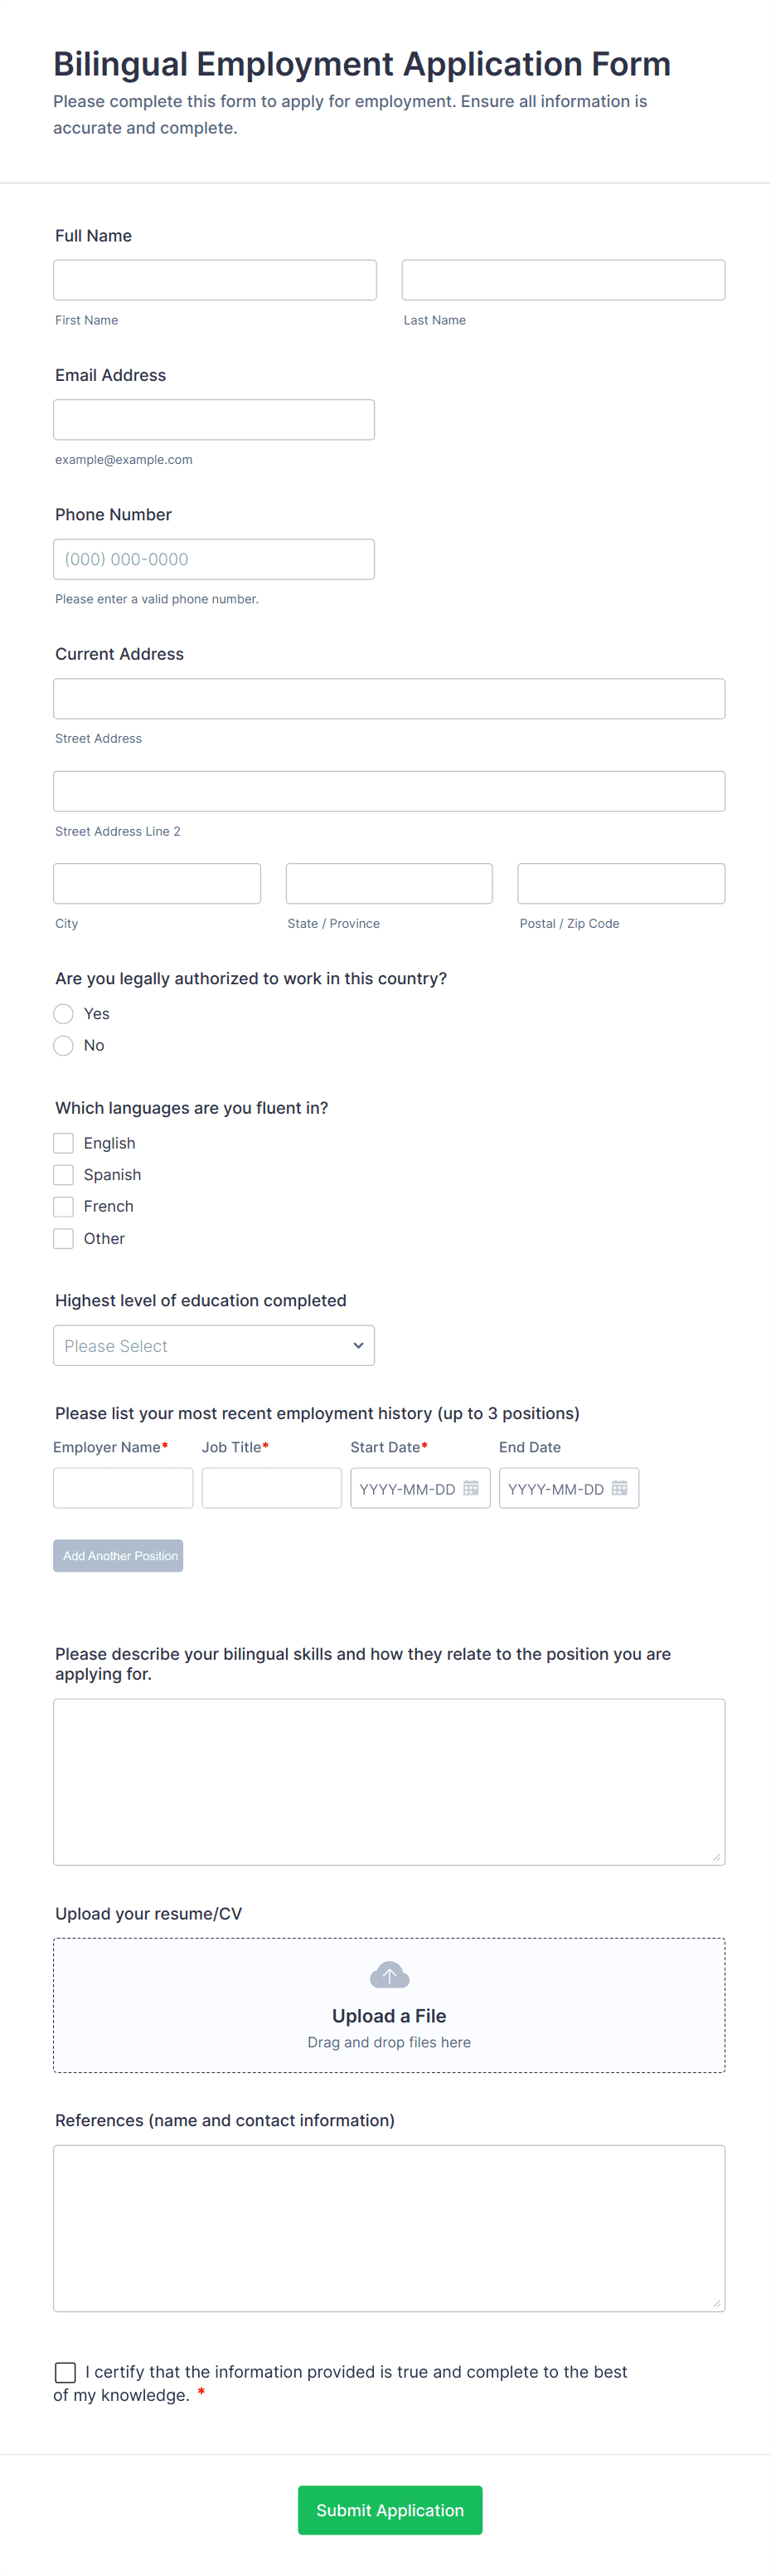This screenshot has height=2576, width=771.
Task: Click the Employer Name input
Action: click(x=123, y=1488)
